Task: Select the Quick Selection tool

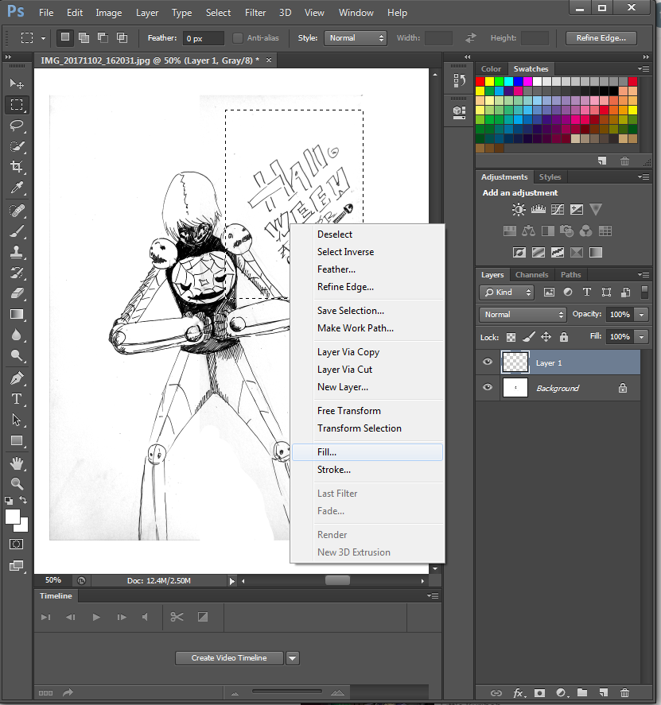Action: point(17,146)
